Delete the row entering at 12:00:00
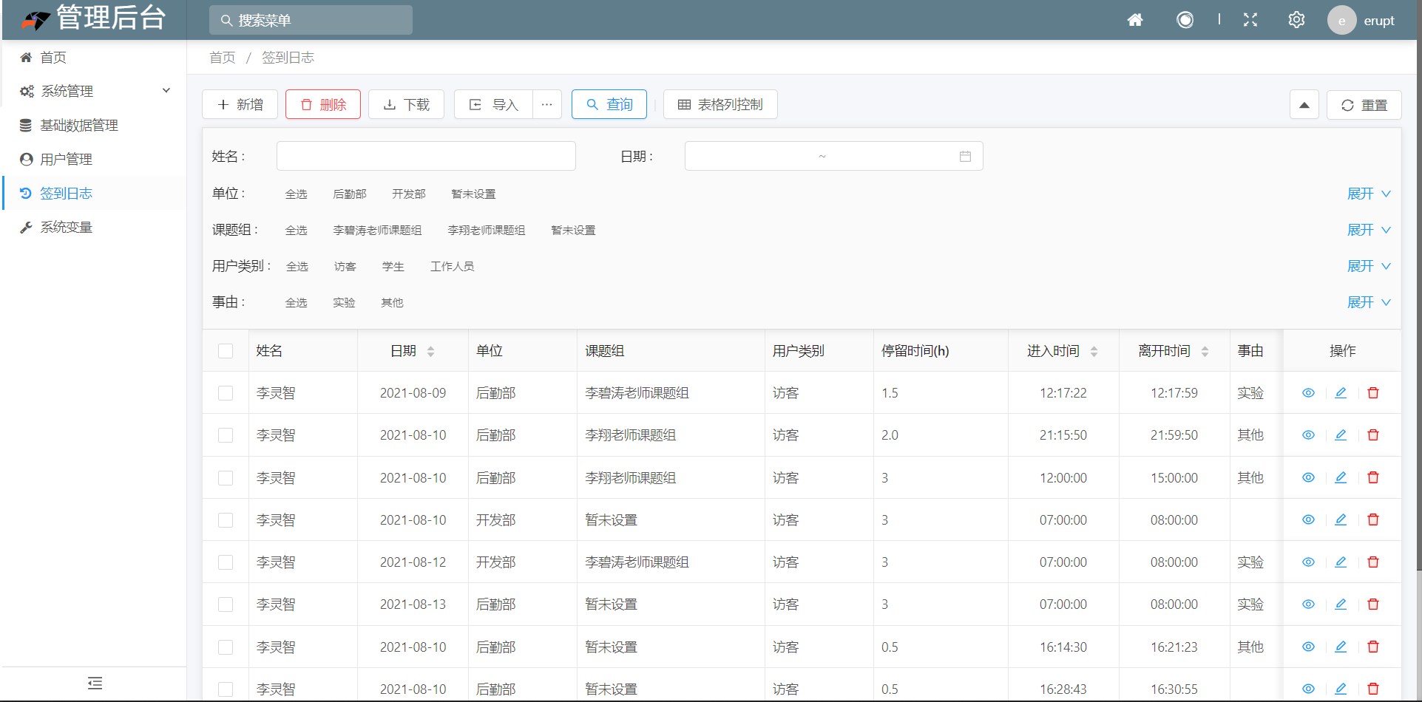Screen dimensions: 1422x702 [1373, 477]
